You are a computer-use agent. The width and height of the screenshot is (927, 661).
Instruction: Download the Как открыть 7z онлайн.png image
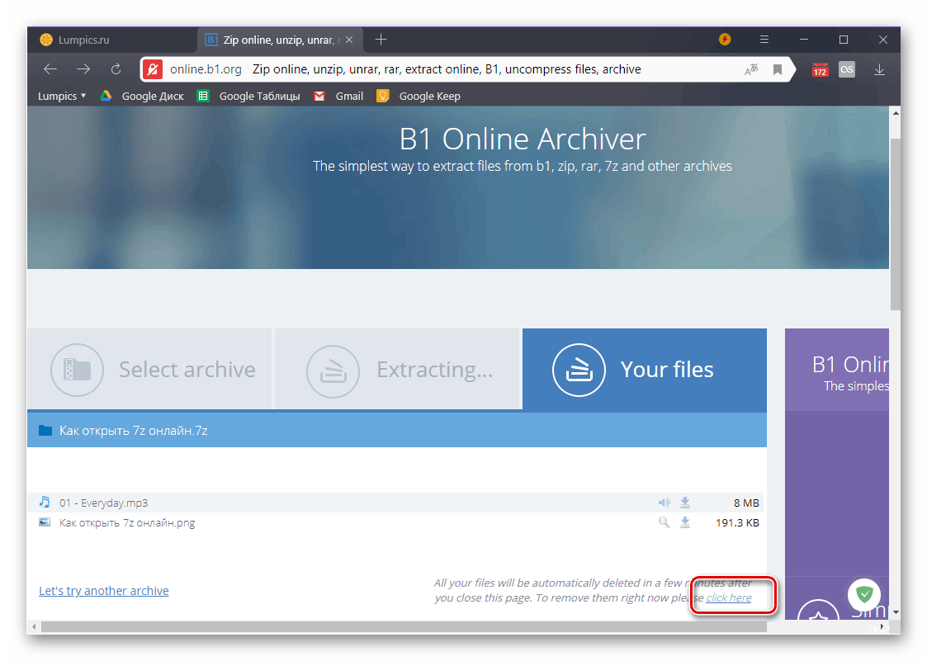pos(684,522)
